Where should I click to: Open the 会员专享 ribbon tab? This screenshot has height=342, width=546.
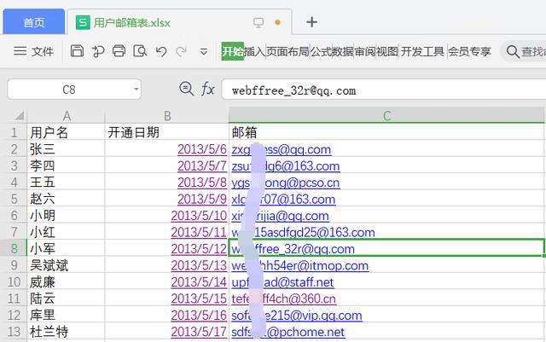click(x=469, y=51)
